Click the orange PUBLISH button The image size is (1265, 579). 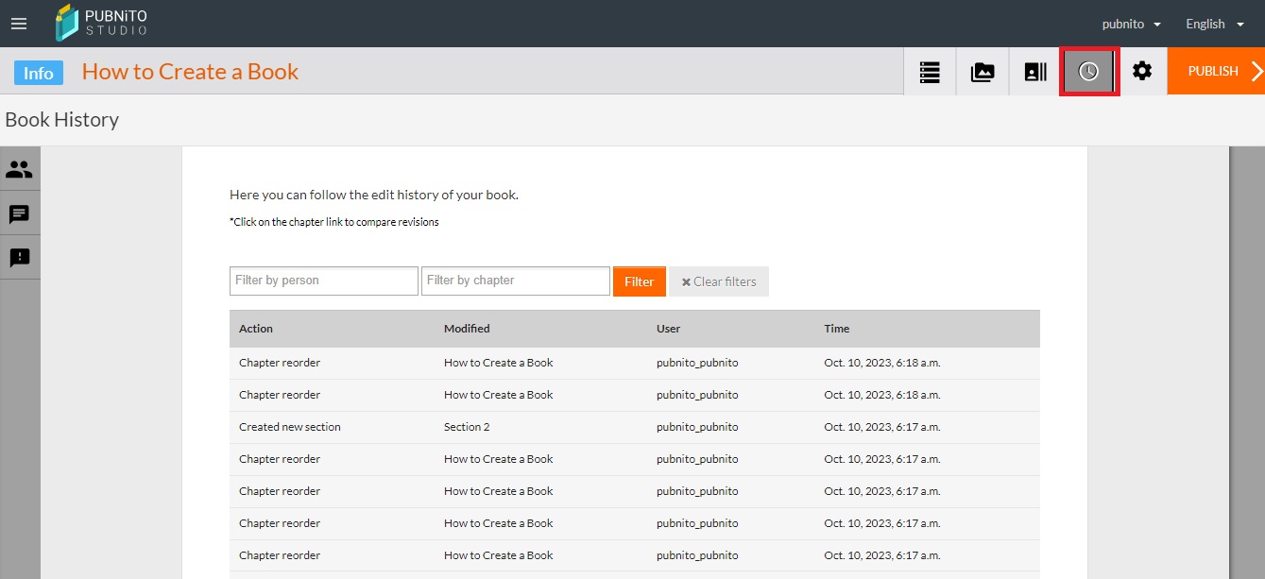[x=1216, y=72]
